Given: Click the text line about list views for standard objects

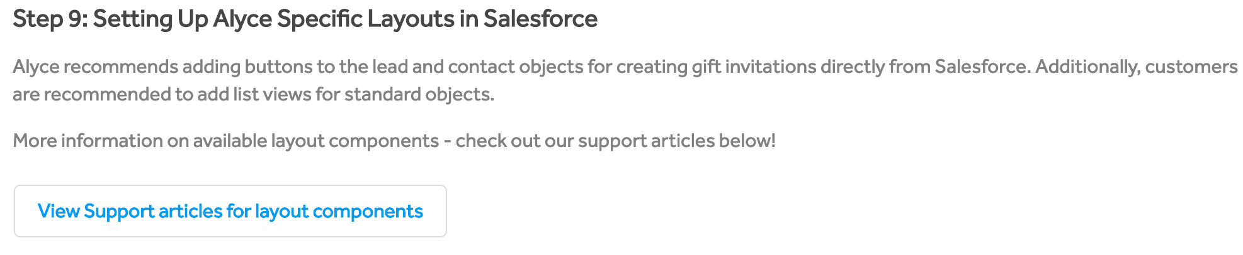Looking at the screenshot, I should [253, 94].
